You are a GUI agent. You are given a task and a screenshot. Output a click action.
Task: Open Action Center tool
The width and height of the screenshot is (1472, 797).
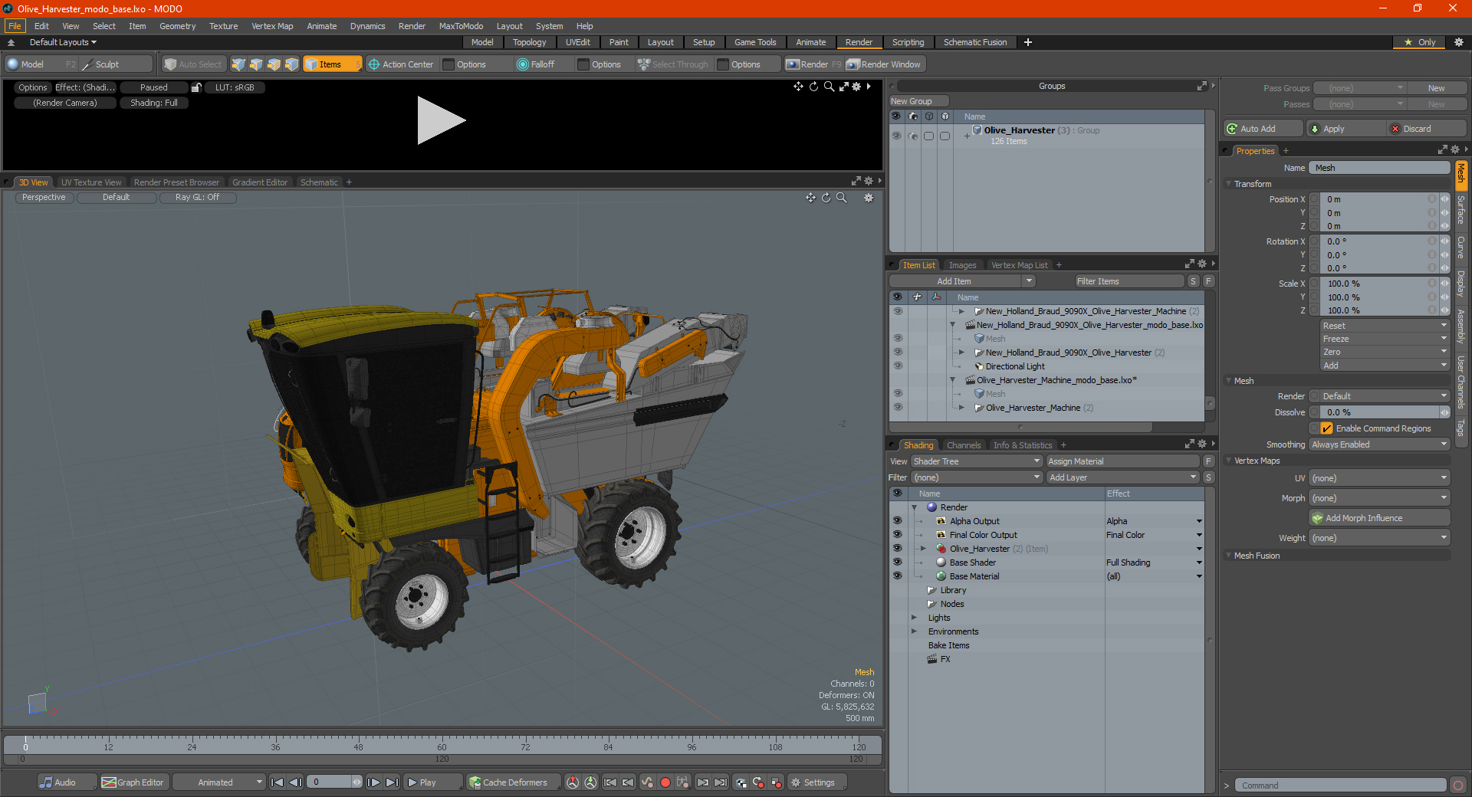(400, 64)
